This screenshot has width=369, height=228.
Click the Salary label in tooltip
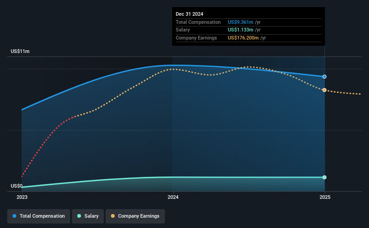click(x=182, y=30)
